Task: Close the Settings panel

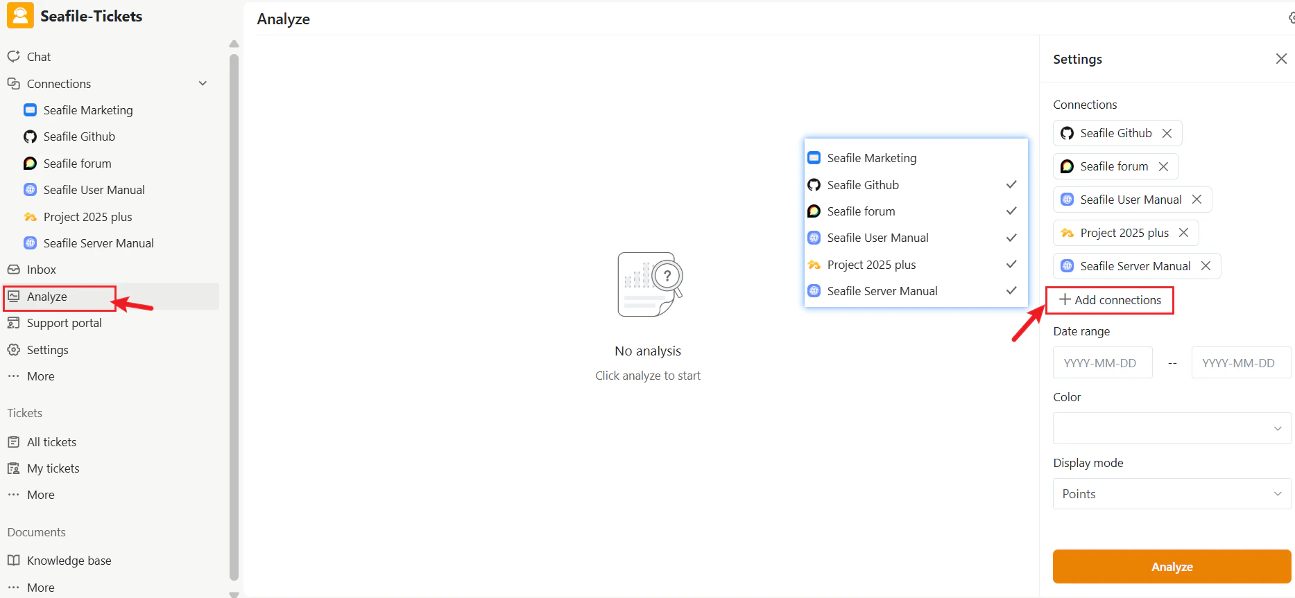Action: (x=1281, y=59)
